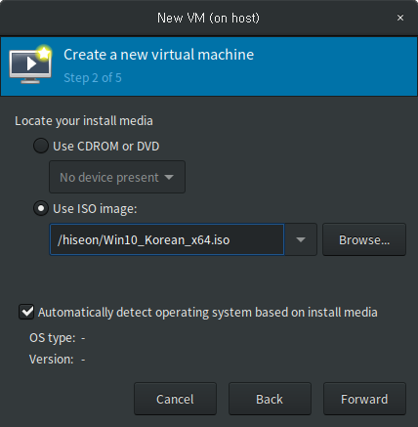Viewport: 418px width, 427px height.
Task: Click the 'Step 2 of 5' text
Action: tap(93, 78)
